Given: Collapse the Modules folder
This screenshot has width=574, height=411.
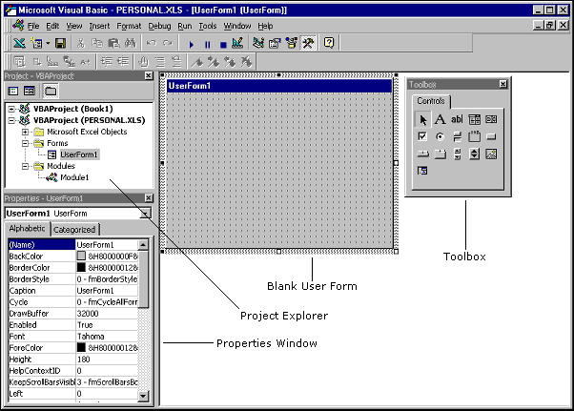Looking at the screenshot, I should 25,166.
